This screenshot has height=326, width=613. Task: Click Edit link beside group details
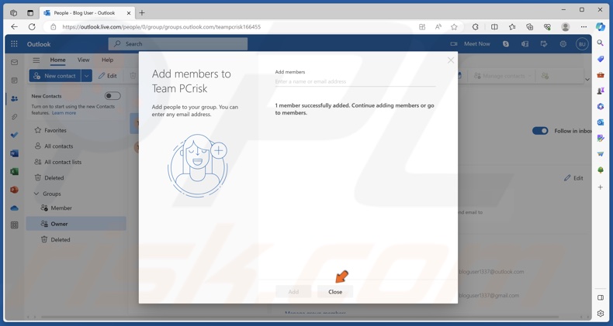click(573, 178)
